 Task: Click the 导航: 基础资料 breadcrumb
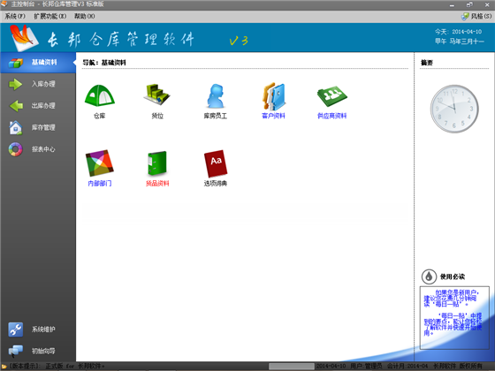(104, 63)
